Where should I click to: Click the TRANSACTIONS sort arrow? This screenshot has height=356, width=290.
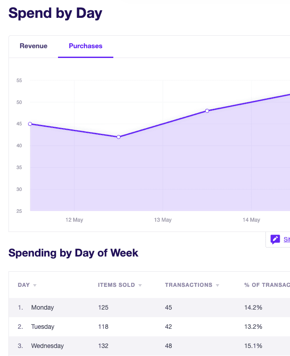[217, 286]
